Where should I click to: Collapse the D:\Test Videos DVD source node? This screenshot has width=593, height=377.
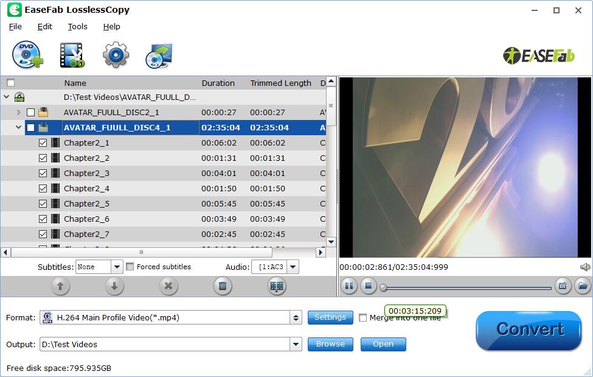tap(7, 97)
